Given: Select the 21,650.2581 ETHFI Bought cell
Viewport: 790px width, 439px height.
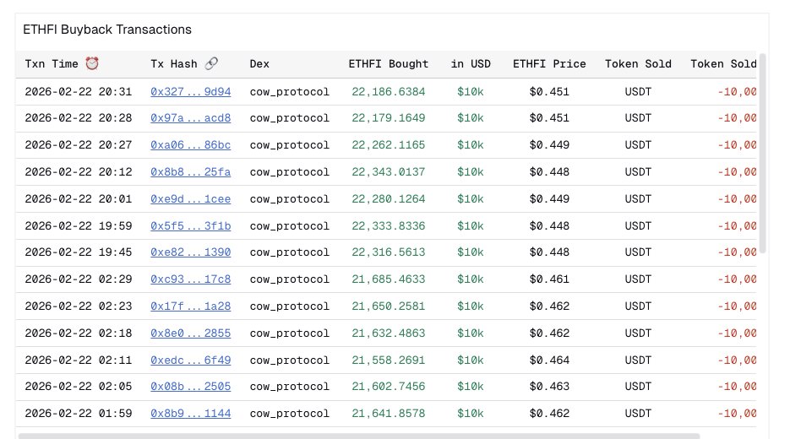Looking at the screenshot, I should pyautogui.click(x=389, y=306).
